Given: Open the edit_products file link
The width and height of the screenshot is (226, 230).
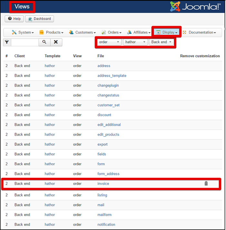Looking at the screenshot, I should pyautogui.click(x=108, y=134).
